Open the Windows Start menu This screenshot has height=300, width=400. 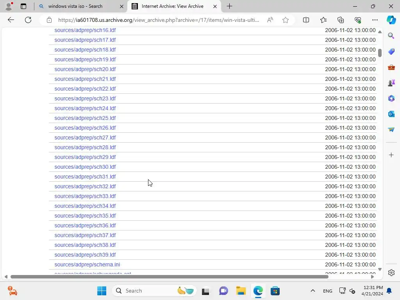tap(102, 291)
